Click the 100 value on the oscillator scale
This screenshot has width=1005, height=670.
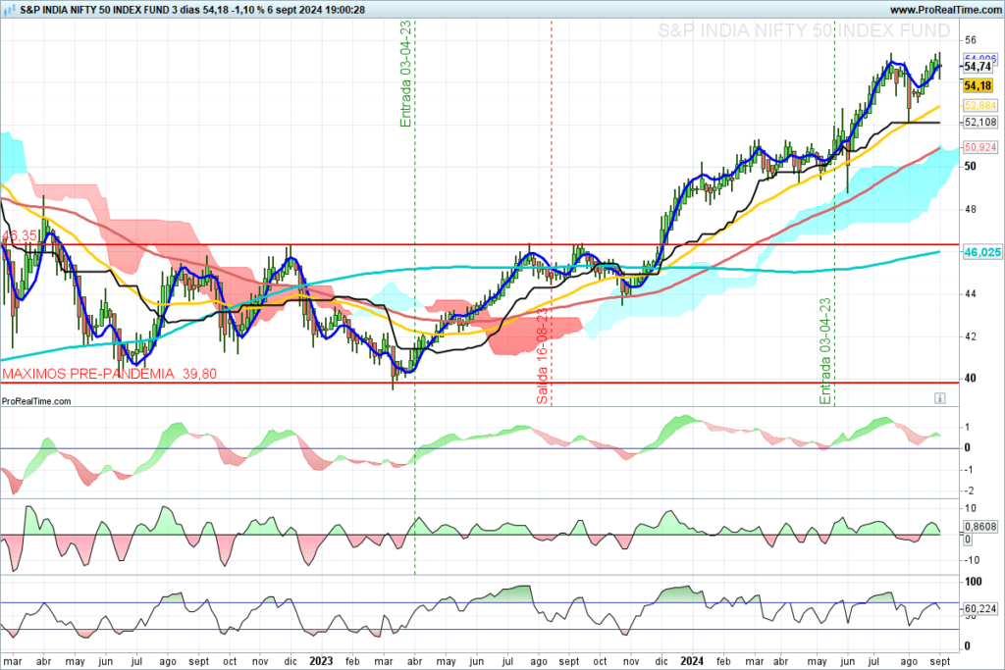pos(973,582)
